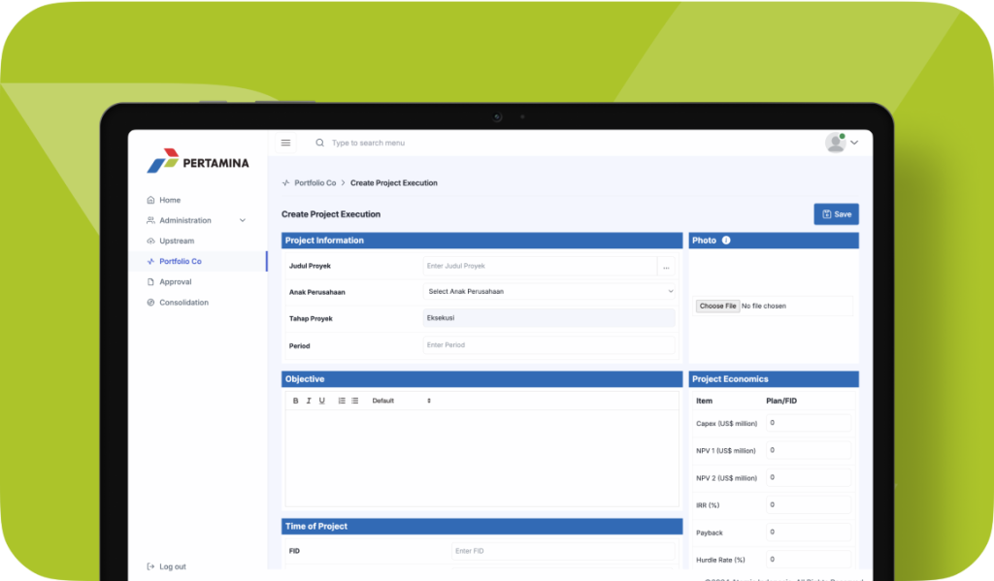Click the Project Information section header
Viewport: 994px width, 581px height.
coord(481,241)
